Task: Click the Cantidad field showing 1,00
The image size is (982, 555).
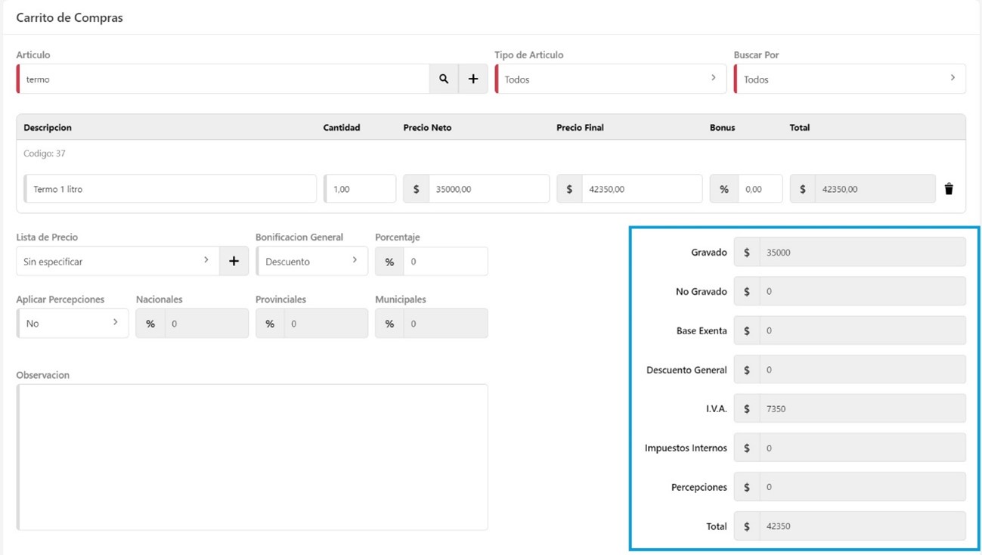Action: [x=361, y=189]
